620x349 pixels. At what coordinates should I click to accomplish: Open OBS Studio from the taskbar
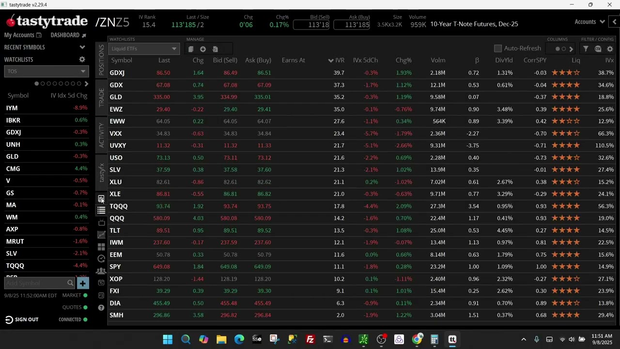pos(381,339)
